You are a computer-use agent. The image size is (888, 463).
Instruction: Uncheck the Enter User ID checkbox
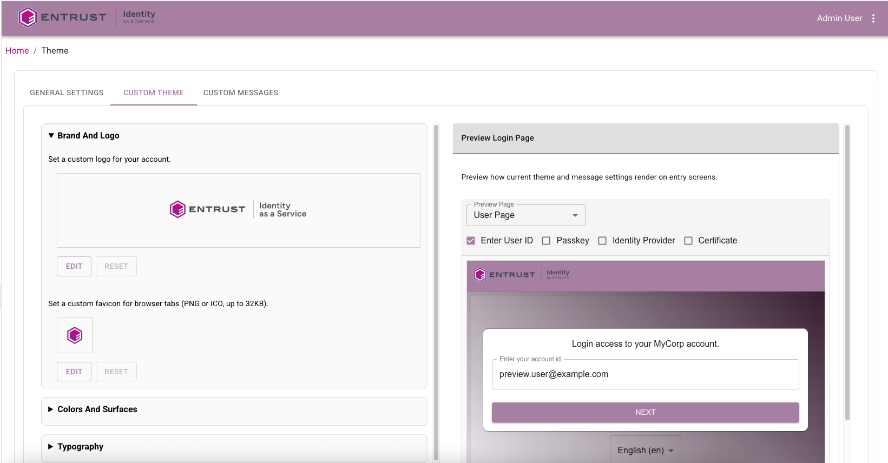(x=471, y=241)
